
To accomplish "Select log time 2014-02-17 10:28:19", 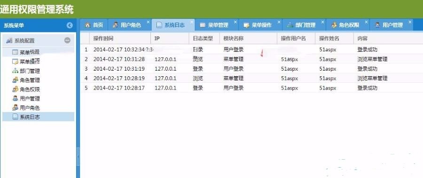I will [119, 78].
